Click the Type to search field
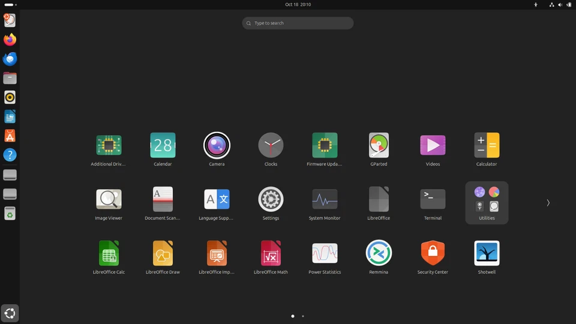 (x=298, y=23)
